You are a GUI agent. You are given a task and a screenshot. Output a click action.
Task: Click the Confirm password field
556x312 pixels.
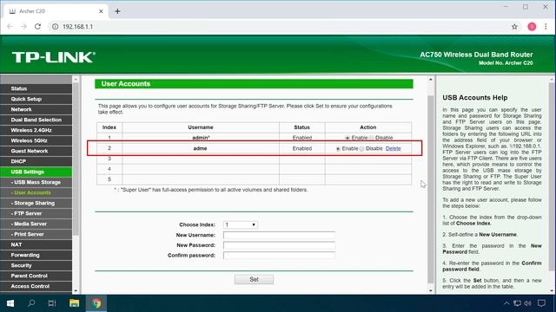pos(279,256)
